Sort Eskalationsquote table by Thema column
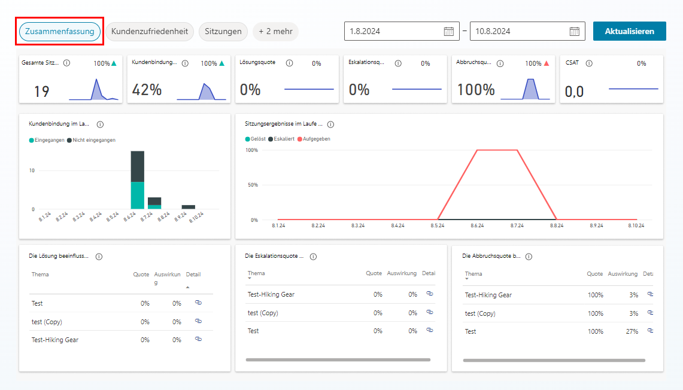Screen dimensions: 683x390 tap(256, 274)
